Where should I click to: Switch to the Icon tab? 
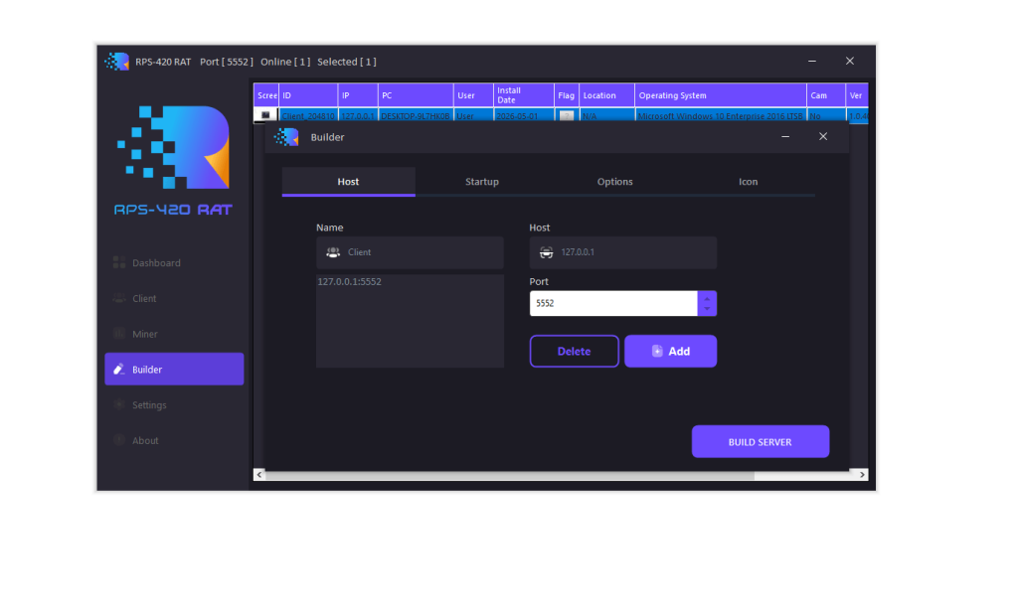pyautogui.click(x=748, y=182)
